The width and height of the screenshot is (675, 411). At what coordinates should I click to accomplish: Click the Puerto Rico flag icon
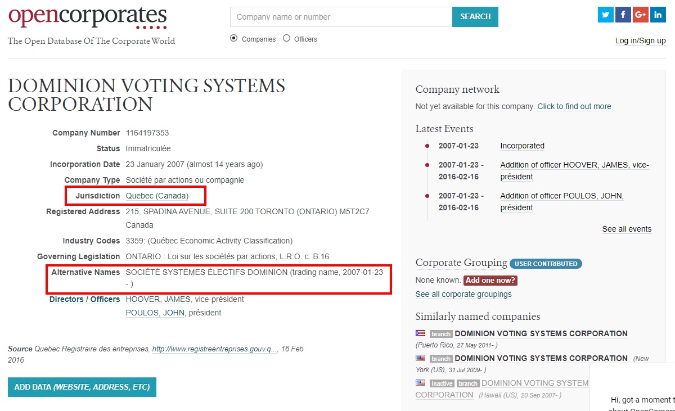420,333
